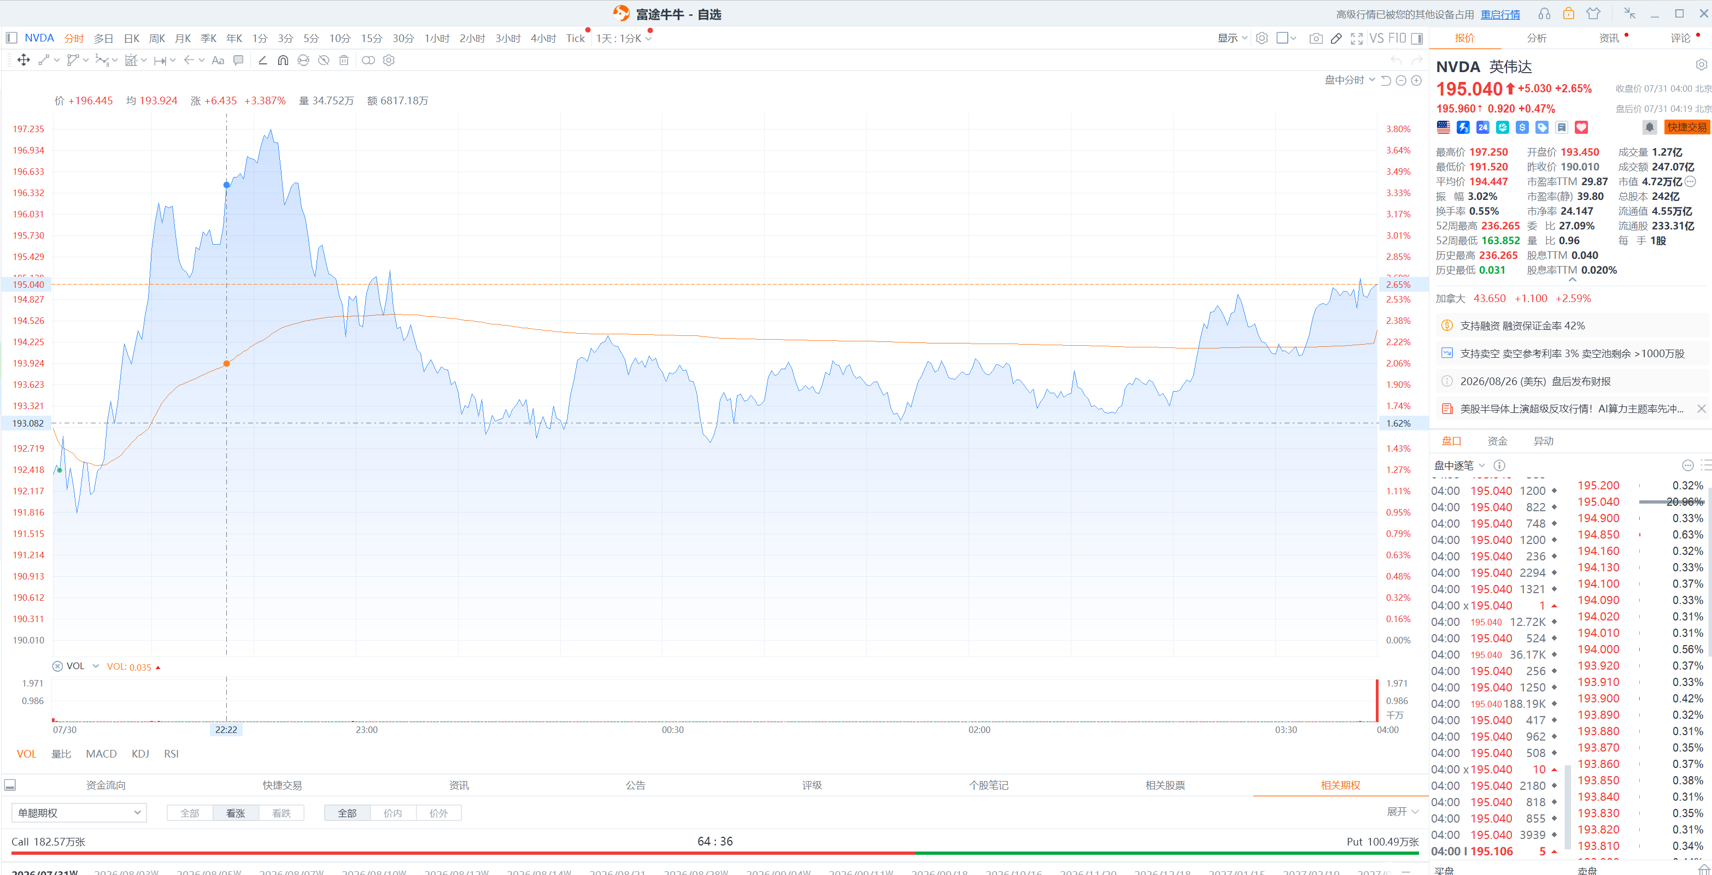Open the text annotation tool (Aa)
Viewport: 1712px width, 875px height.
pyautogui.click(x=218, y=61)
